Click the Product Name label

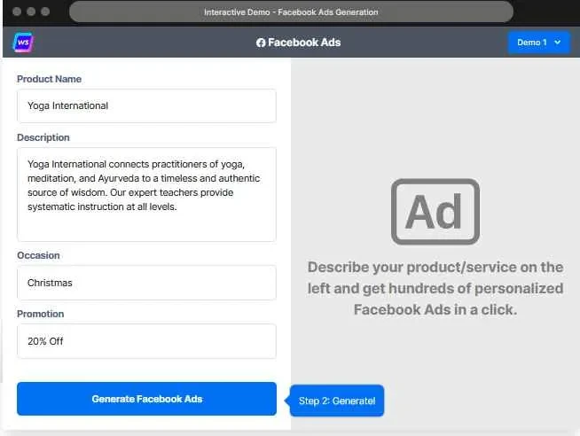(x=49, y=79)
